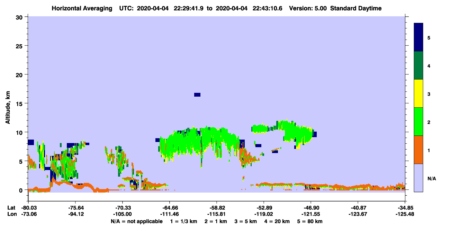Viewport: 450px width, 231px height.
Task: Click longitude value -73.06
Action: [28, 214]
